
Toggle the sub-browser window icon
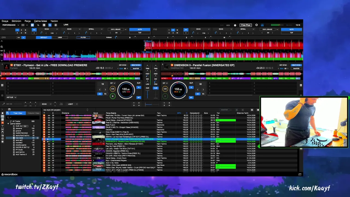[9, 109]
